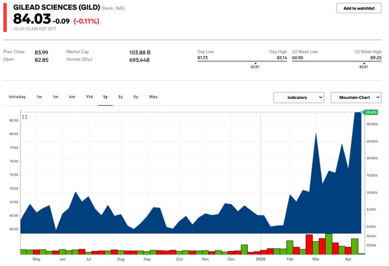Select the 3y time range
This screenshot has height=266, width=389.
(x=121, y=97)
